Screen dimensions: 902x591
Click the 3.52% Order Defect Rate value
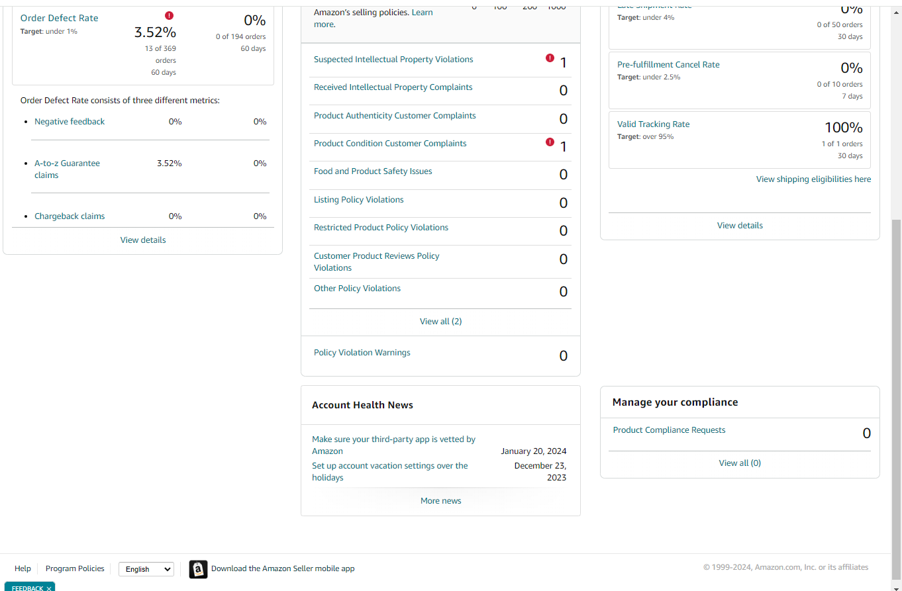[155, 32]
